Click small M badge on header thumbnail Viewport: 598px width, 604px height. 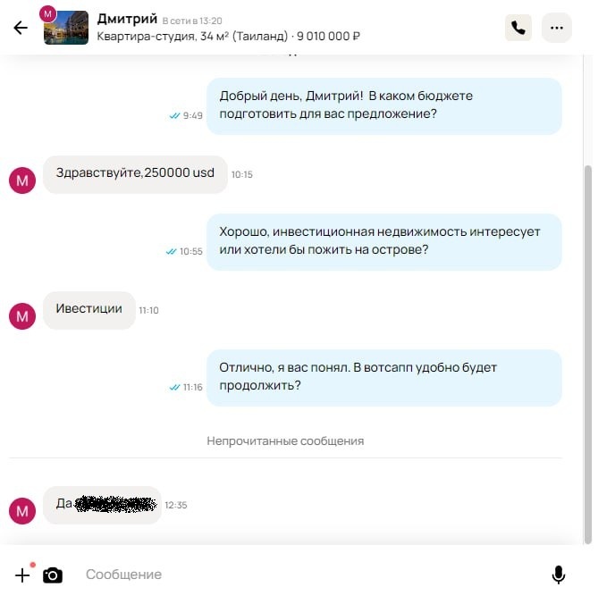(47, 14)
